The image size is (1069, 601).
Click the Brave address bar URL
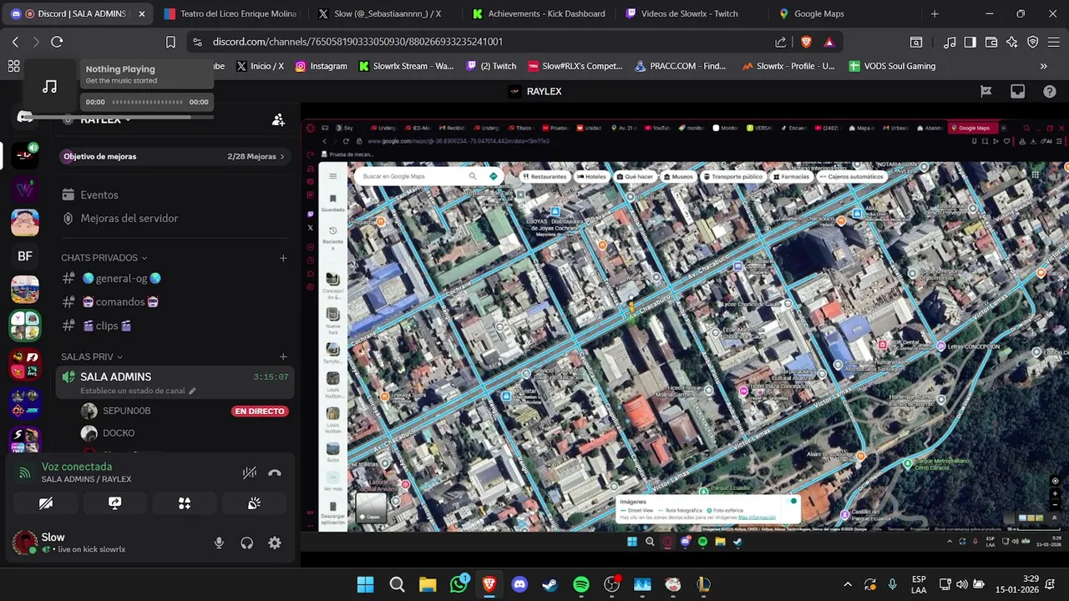click(357, 42)
